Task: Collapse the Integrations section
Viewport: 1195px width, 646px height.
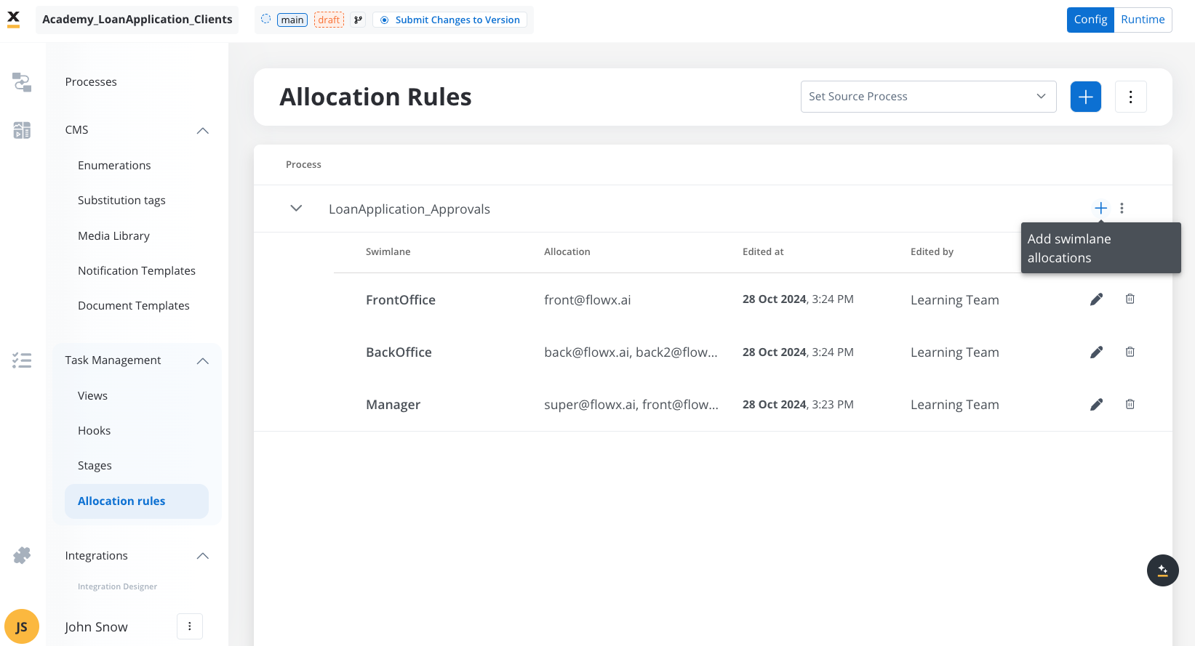Action: point(203,556)
